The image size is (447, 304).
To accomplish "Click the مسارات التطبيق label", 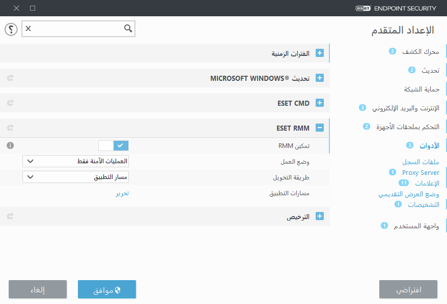I will coord(289,193).
